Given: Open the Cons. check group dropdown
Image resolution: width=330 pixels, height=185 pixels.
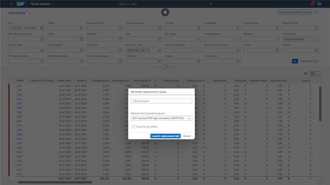Looking at the screenshot, I should pos(198,50).
